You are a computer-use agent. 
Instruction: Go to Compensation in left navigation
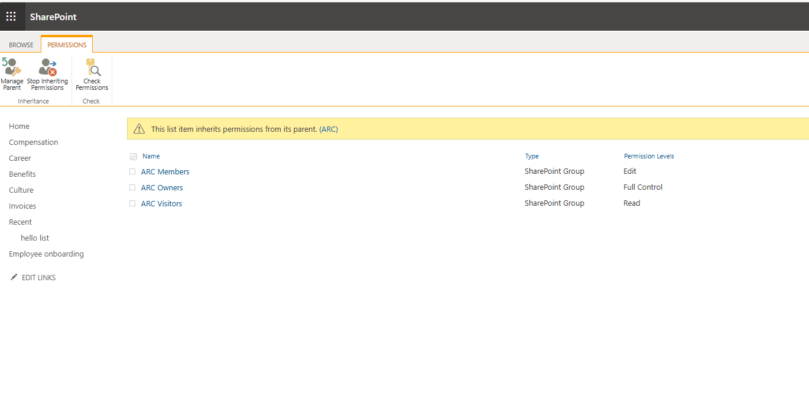(34, 142)
